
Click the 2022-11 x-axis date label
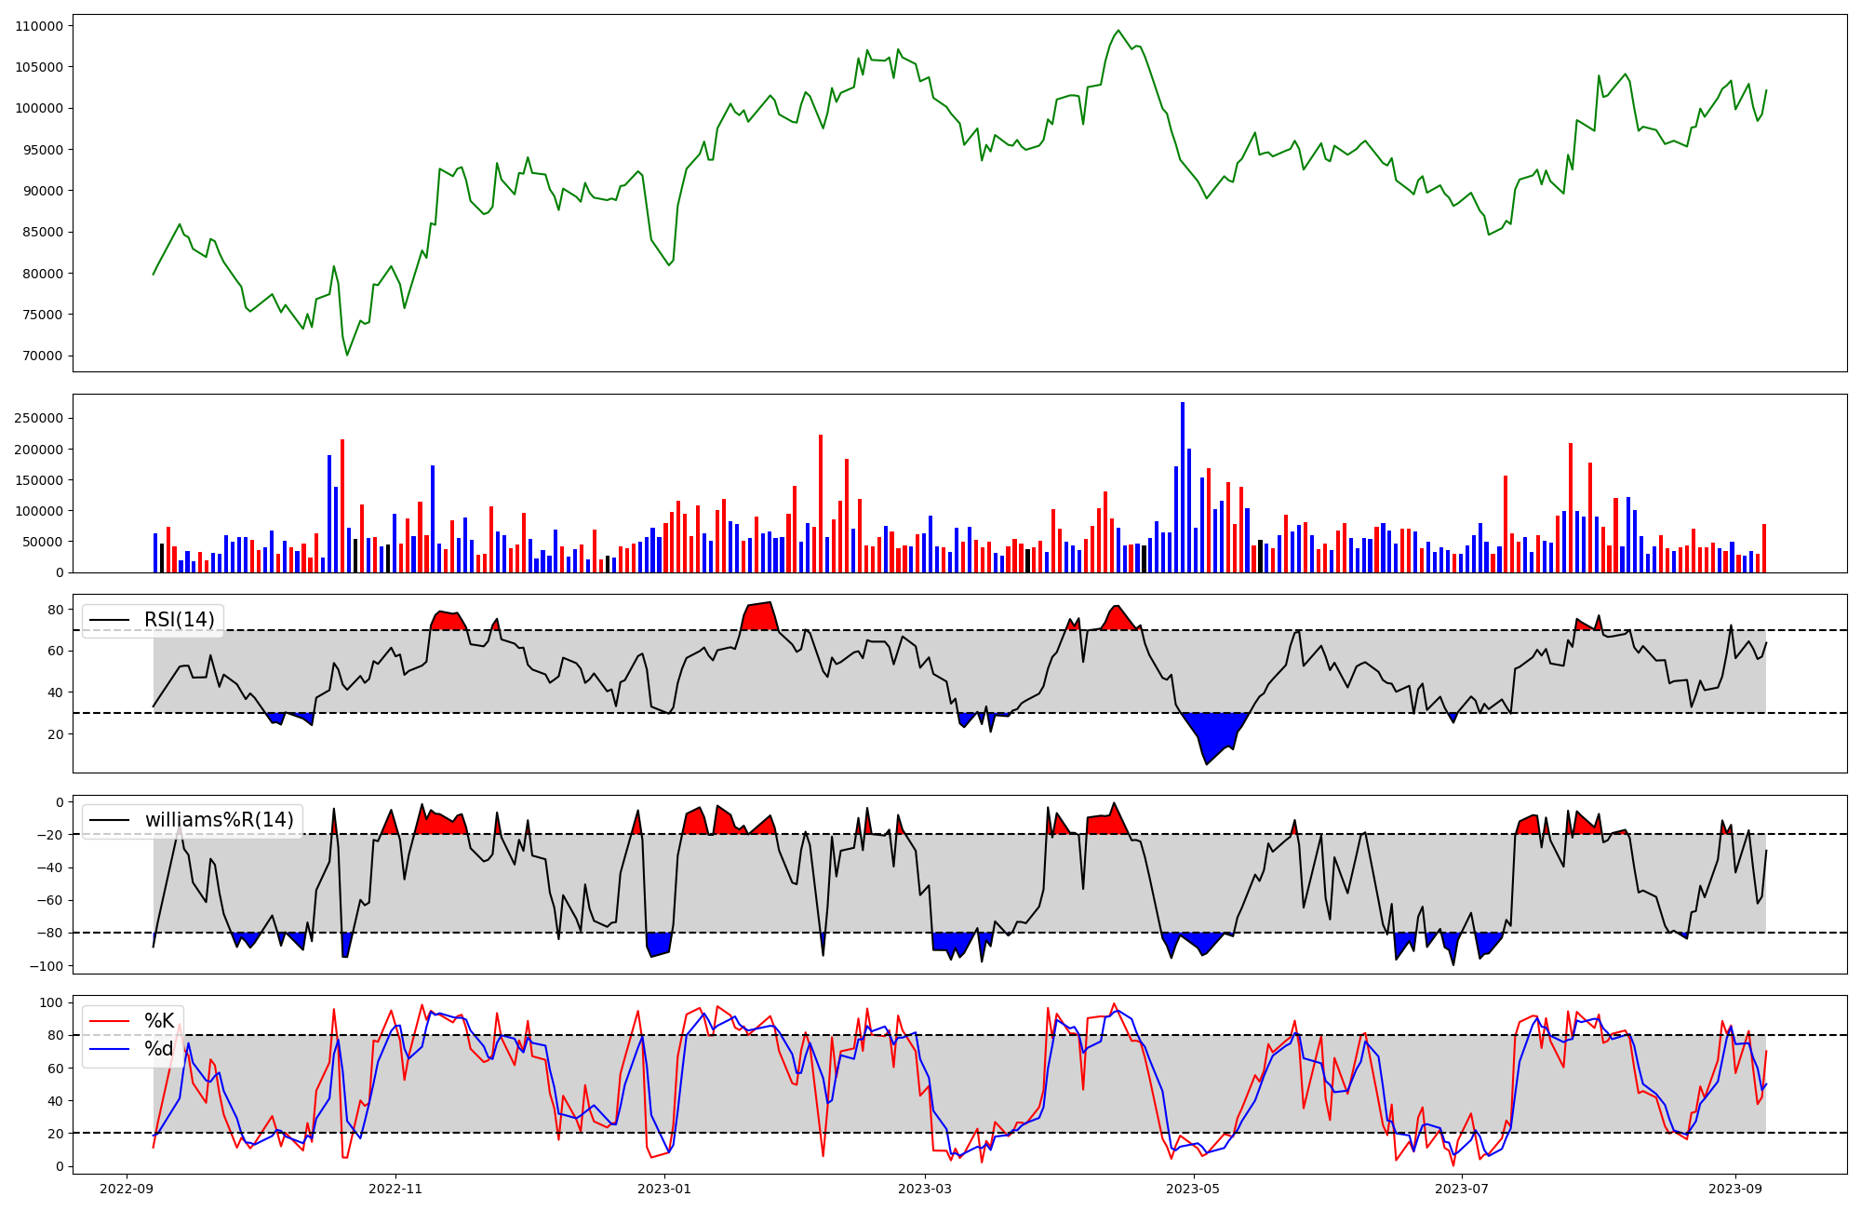(396, 1188)
